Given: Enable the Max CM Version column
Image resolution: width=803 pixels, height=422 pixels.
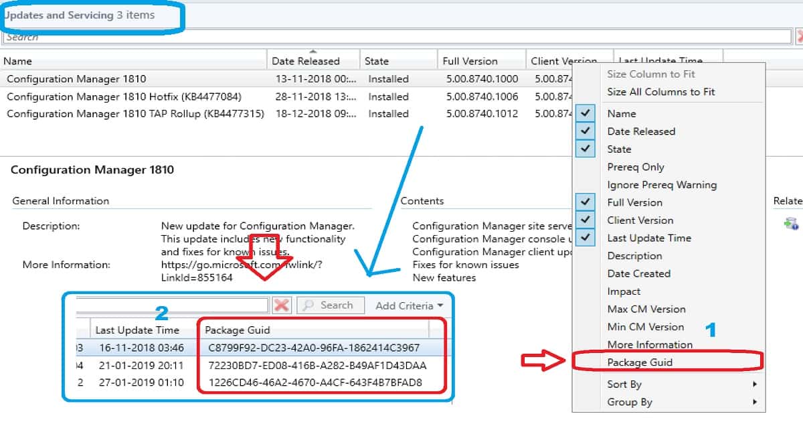Looking at the screenshot, I should (646, 309).
